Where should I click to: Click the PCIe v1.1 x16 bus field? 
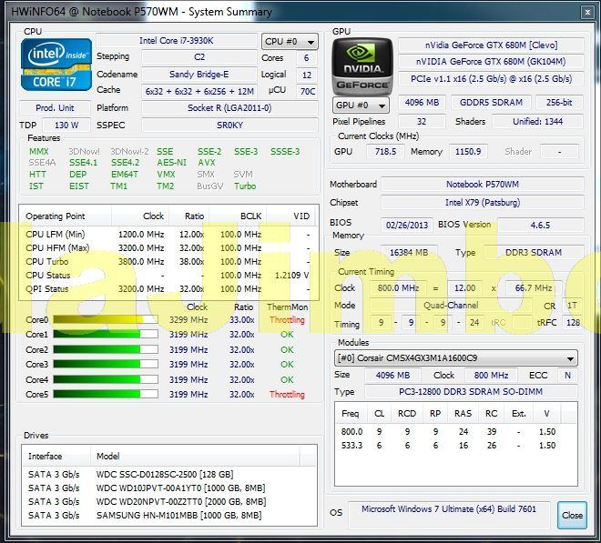tap(491, 79)
